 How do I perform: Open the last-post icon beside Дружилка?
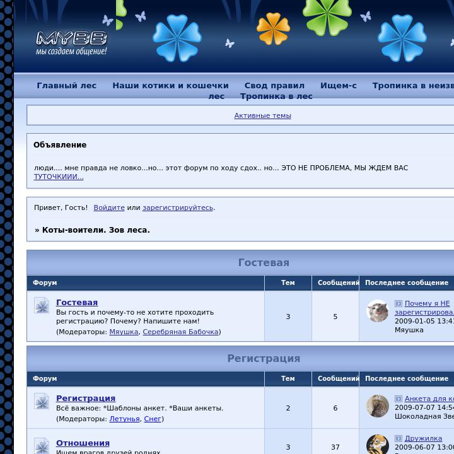(399, 439)
